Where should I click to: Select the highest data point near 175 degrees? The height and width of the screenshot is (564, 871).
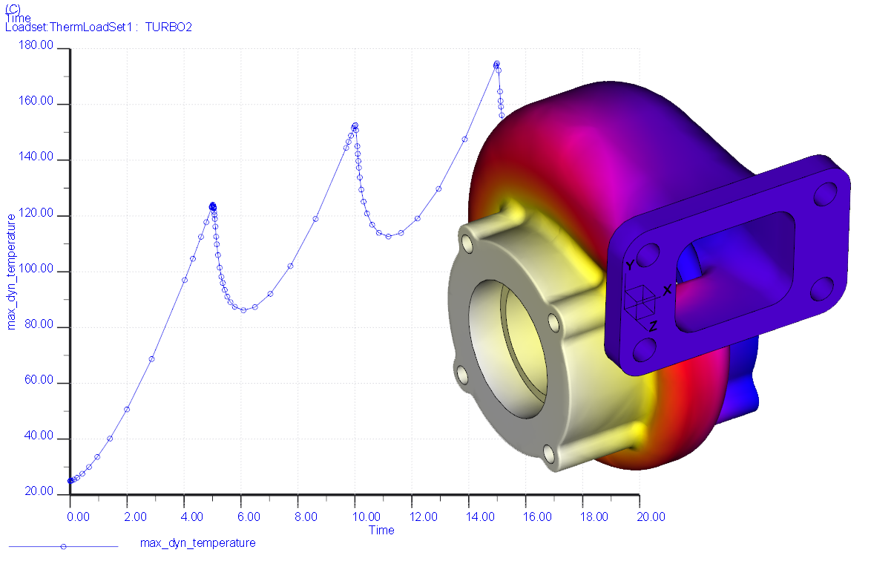pos(497,64)
